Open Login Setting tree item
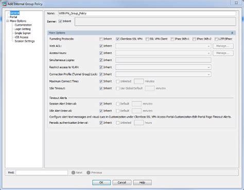Image resolution: width=244 pixels, height=190 pixels. tap(23, 29)
